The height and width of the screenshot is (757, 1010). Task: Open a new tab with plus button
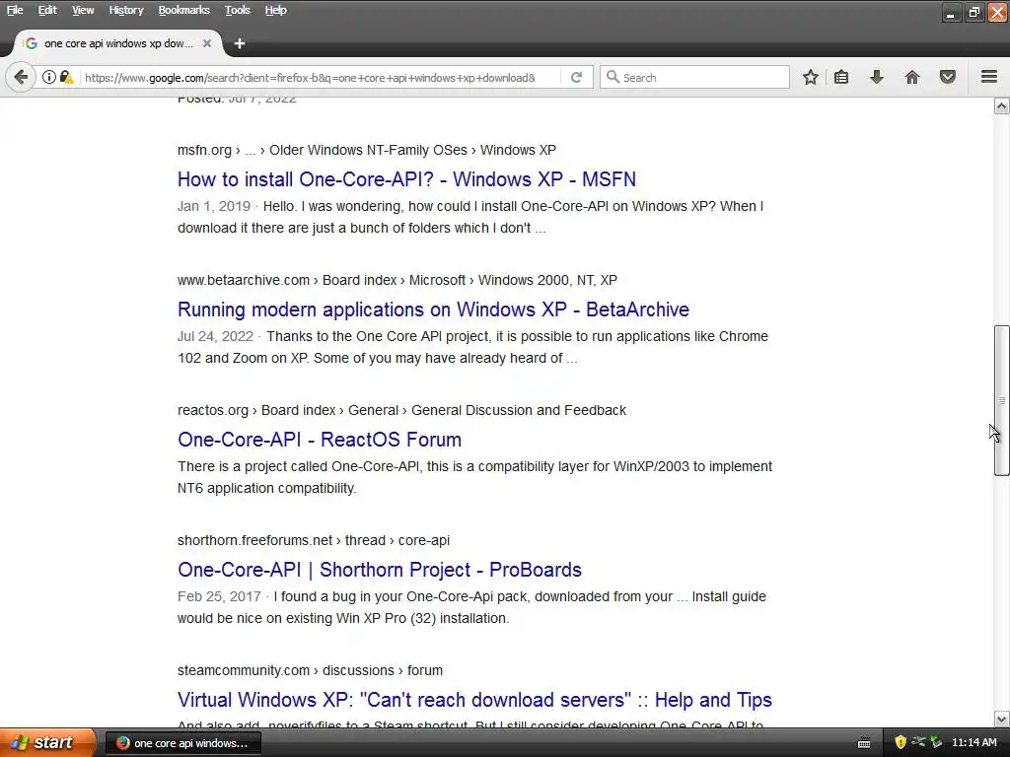click(x=240, y=43)
